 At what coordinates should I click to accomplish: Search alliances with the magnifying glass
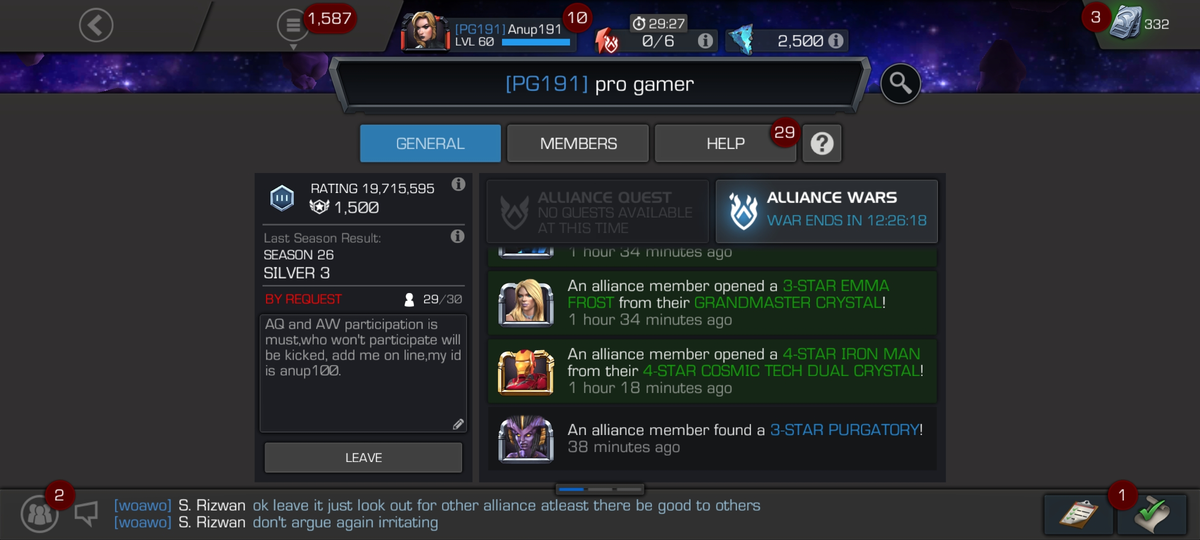click(x=900, y=83)
